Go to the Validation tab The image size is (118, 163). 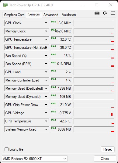point(69,15)
